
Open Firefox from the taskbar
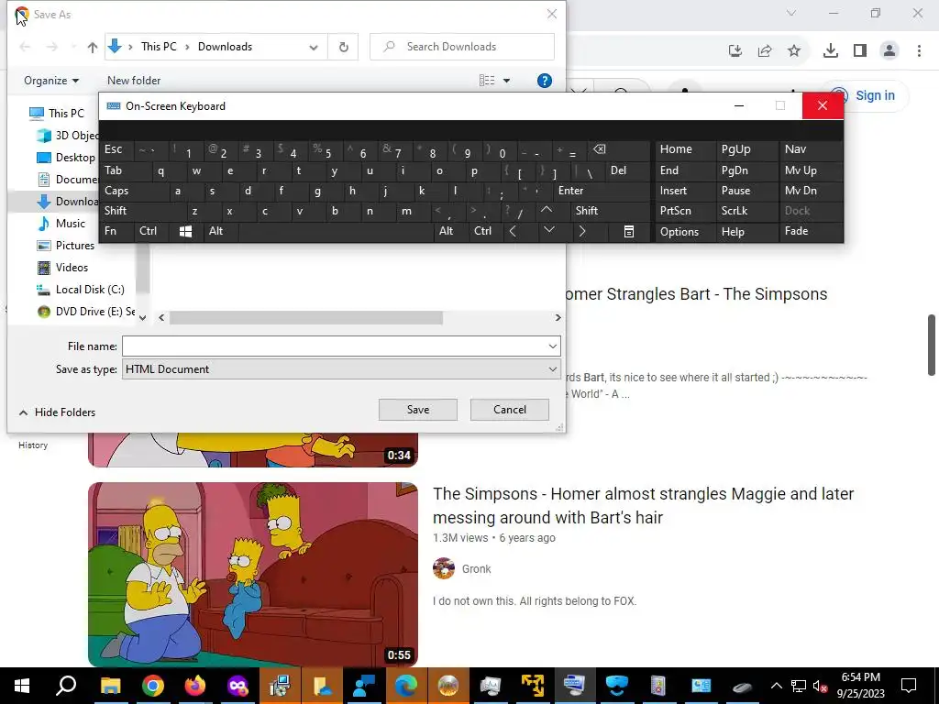coord(194,686)
